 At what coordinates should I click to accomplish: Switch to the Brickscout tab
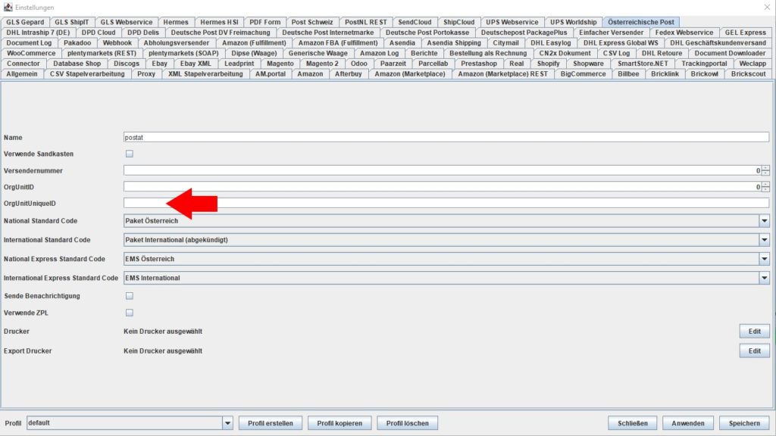748,74
